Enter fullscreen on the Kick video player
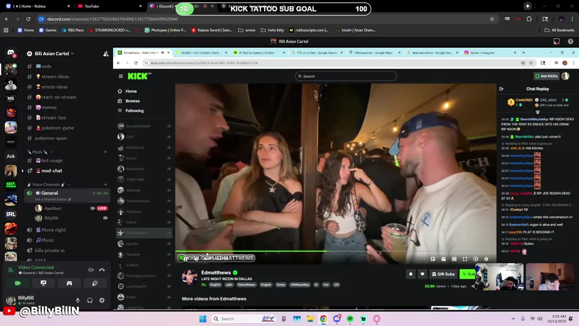579x326 pixels. [465, 259]
